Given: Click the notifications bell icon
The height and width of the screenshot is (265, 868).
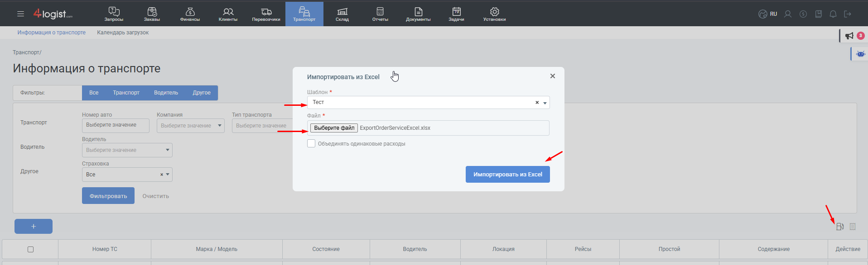Looking at the screenshot, I should tap(833, 14).
